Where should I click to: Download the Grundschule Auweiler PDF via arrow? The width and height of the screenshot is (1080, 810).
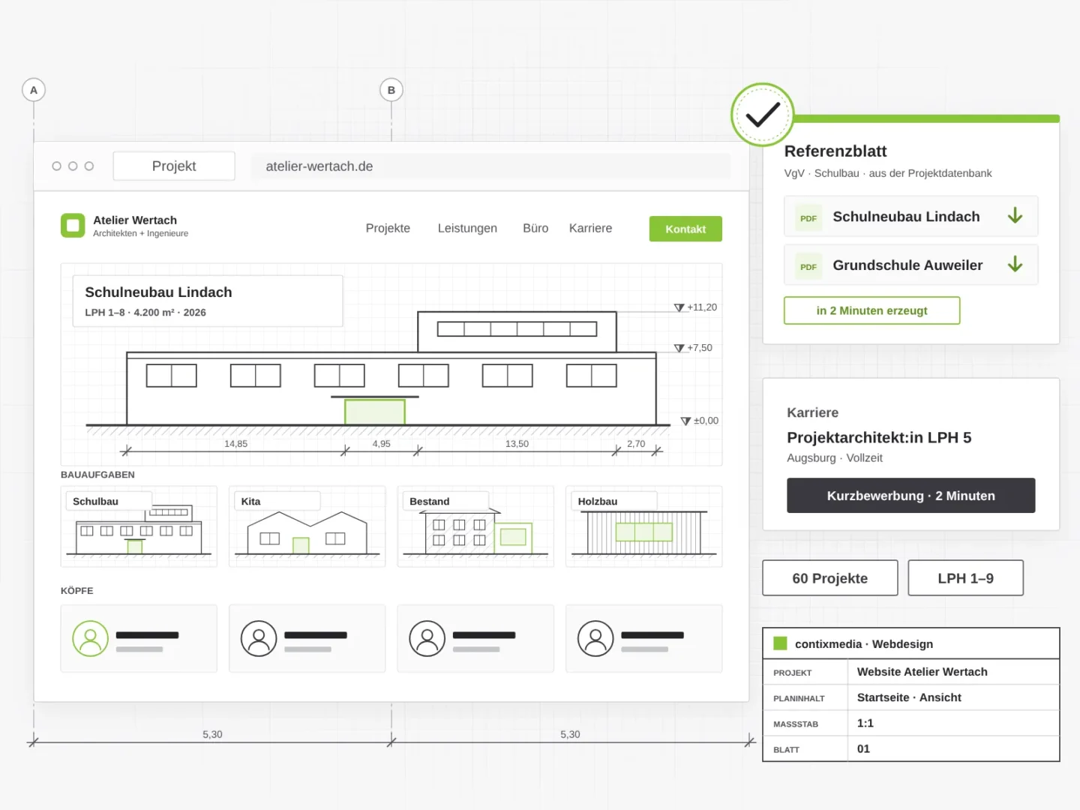[1015, 265]
